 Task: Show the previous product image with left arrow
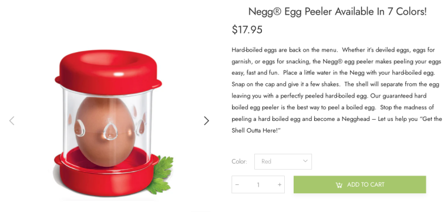point(12,121)
